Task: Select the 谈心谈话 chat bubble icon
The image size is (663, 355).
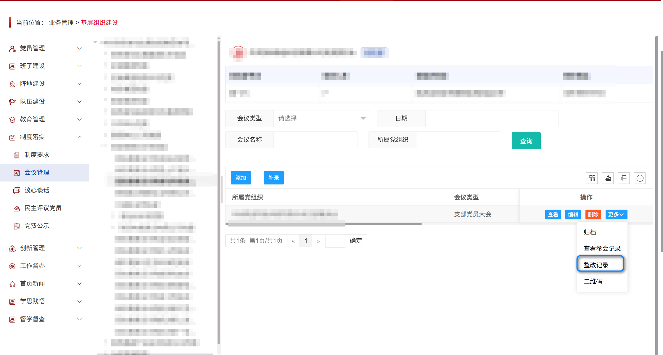Action: pos(16,190)
